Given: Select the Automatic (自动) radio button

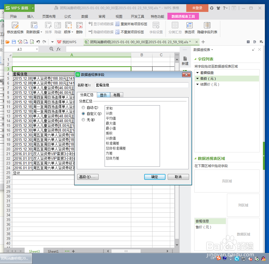Looking at the screenshot, I should [83, 107].
